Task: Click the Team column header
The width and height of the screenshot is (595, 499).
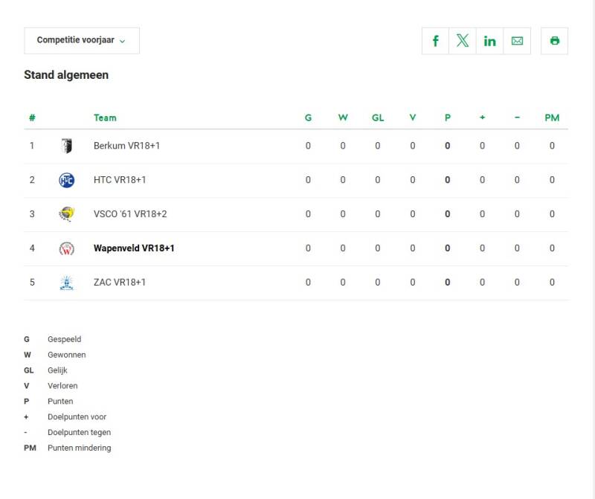Action: click(105, 117)
